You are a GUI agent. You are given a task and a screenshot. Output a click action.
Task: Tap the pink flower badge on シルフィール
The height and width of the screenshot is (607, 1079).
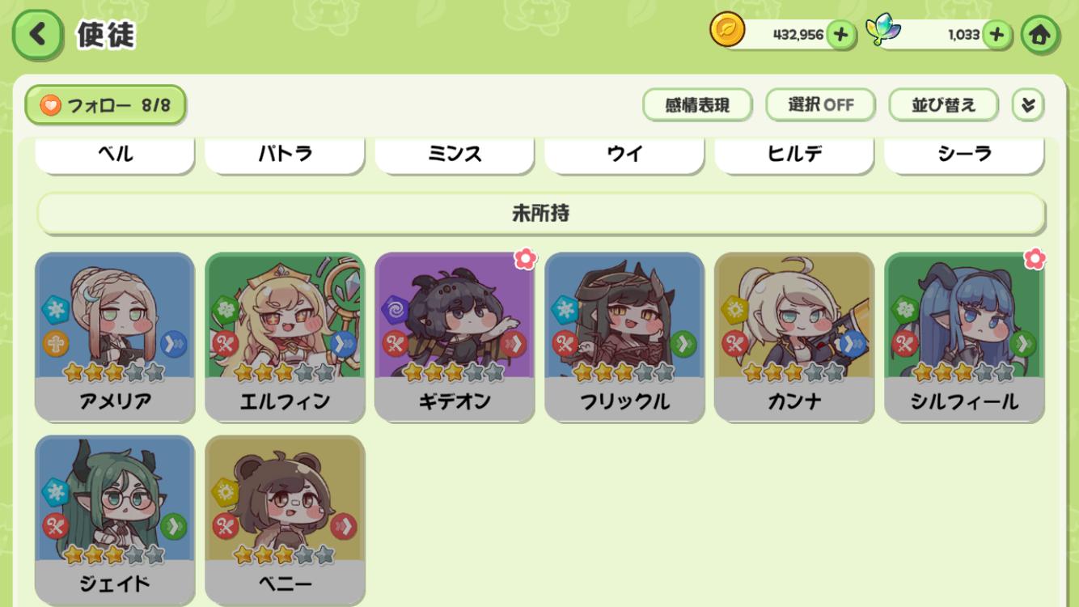point(1035,259)
